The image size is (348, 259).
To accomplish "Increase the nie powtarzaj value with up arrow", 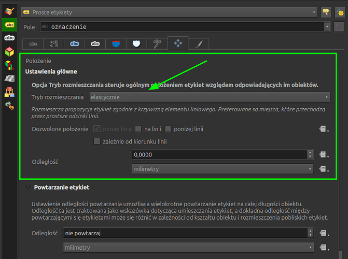I will click(311, 231).
